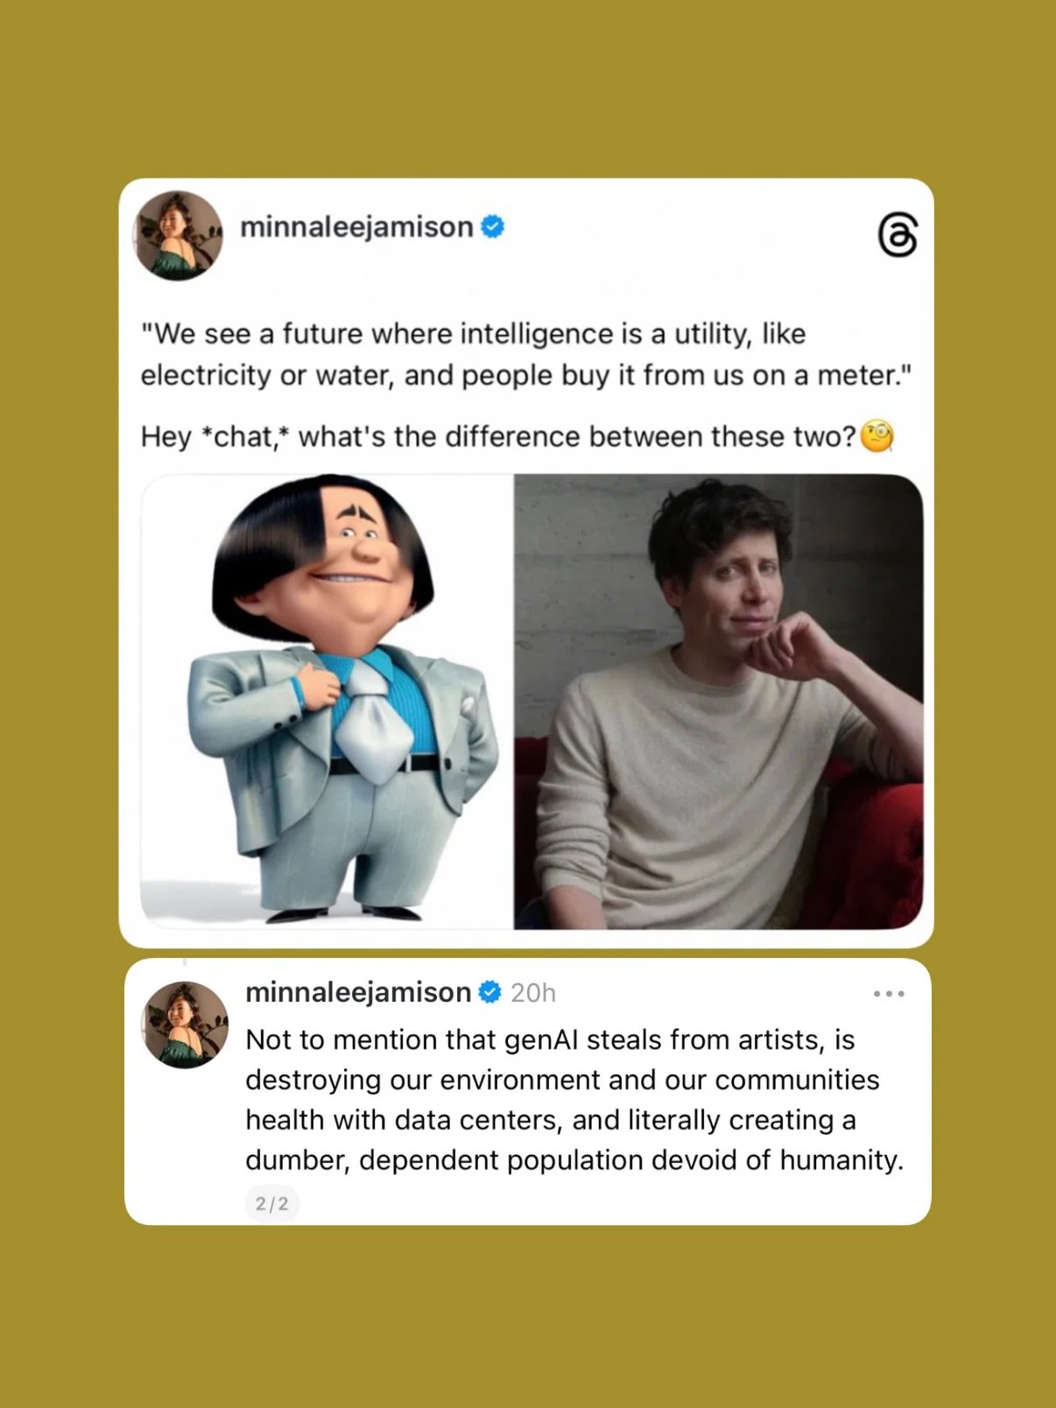This screenshot has width=1056, height=1408.
Task: Click minnaleejamison username in reply post
Action: point(358,992)
